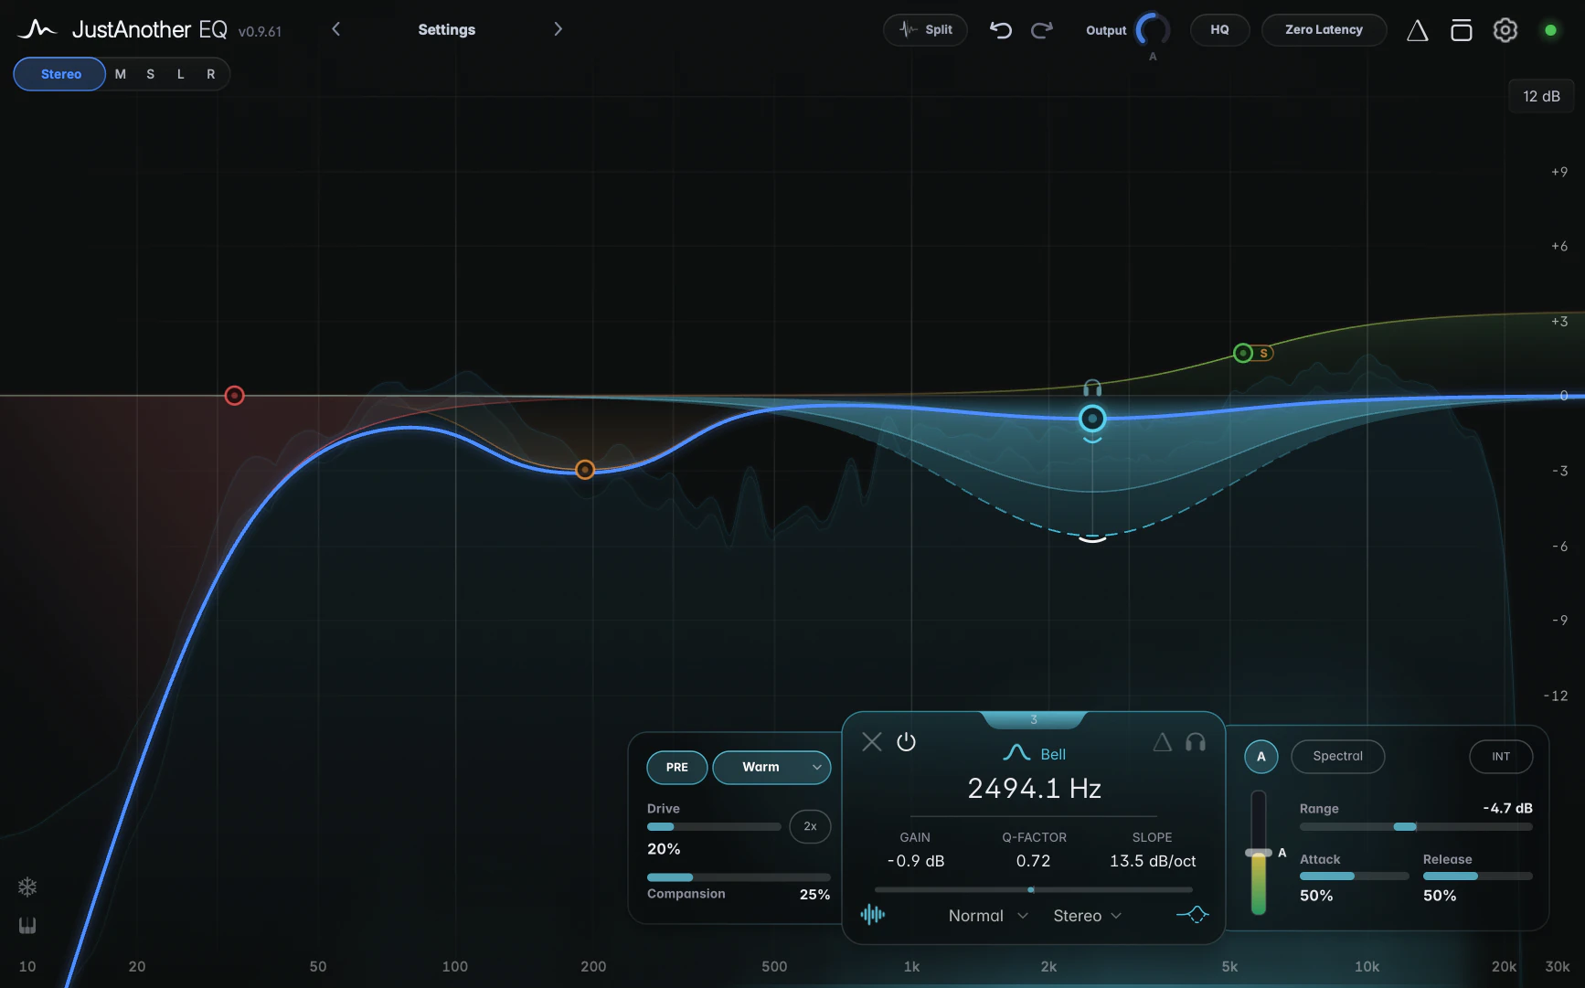The width and height of the screenshot is (1585, 988).
Task: Select the L left channel tab
Action: coord(181,74)
